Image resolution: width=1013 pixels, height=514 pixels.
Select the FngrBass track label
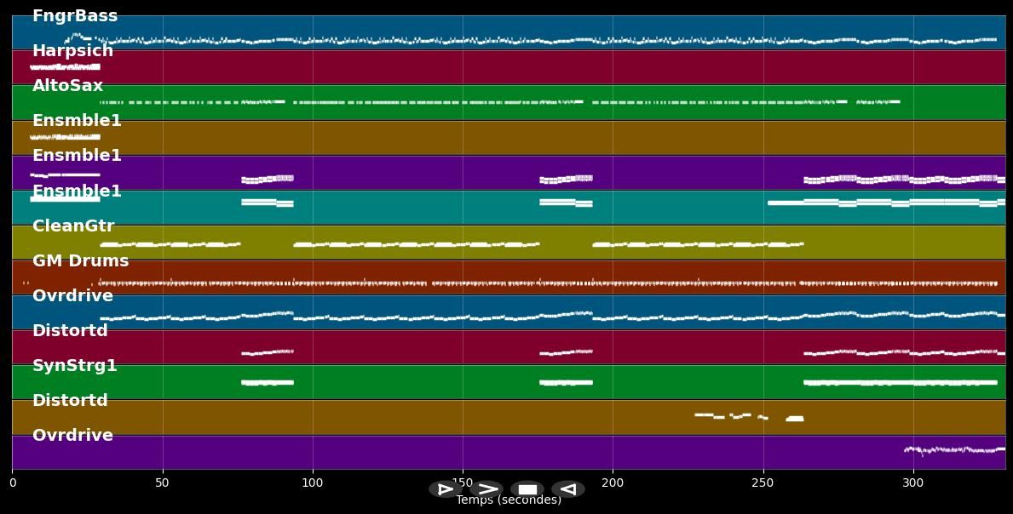point(73,14)
